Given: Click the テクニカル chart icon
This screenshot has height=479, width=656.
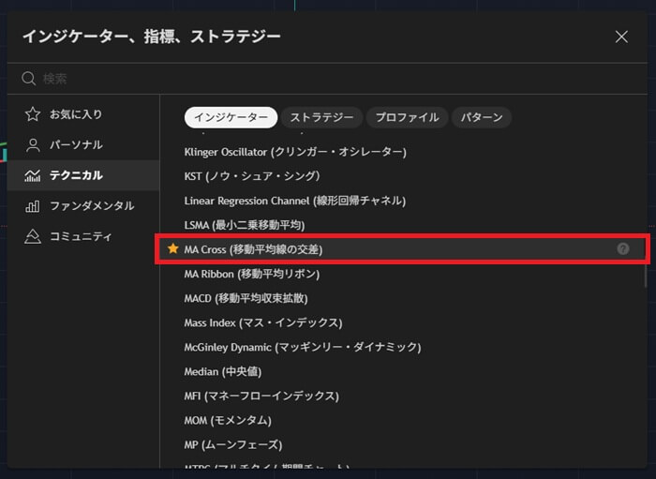Looking at the screenshot, I should tap(33, 175).
